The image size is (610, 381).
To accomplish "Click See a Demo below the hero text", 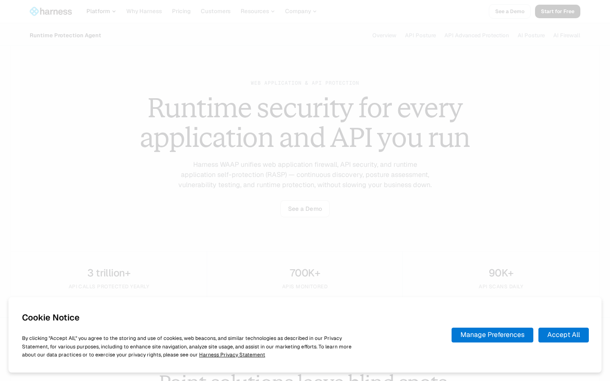I will pyautogui.click(x=305, y=209).
